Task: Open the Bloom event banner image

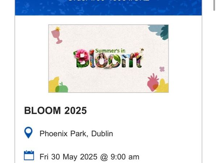Action: 109,59
